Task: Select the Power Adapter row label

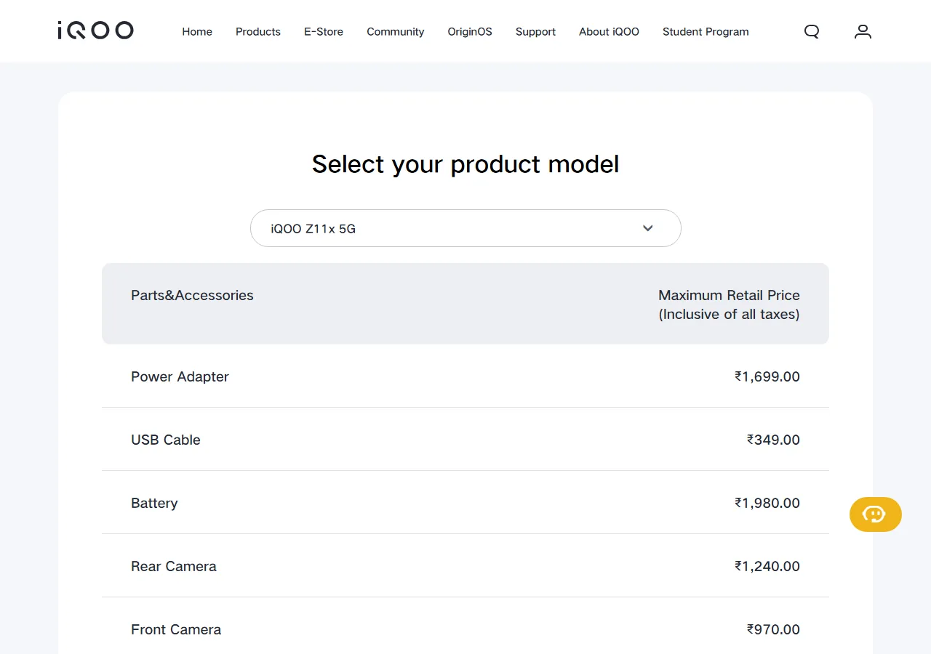Action: 180,376
